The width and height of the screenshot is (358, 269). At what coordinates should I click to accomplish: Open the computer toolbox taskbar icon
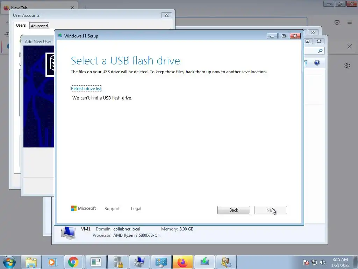point(139,262)
